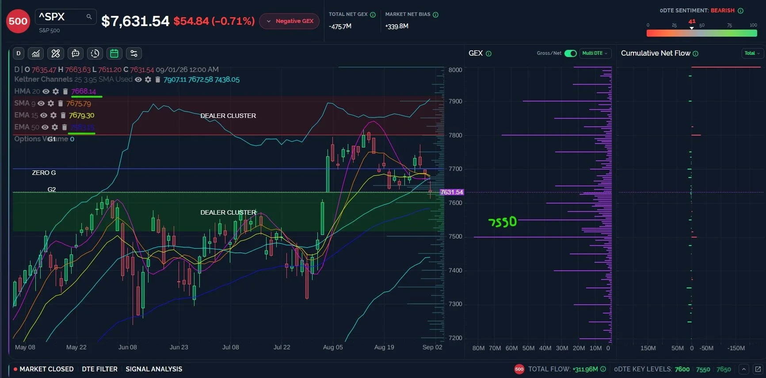Open the Multi DTE dropdown
Screen dimensions: 766x378
pos(595,53)
